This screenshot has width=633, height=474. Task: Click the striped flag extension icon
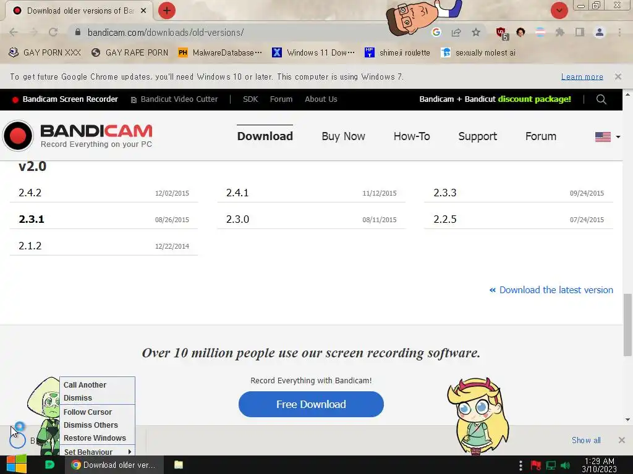tap(540, 32)
